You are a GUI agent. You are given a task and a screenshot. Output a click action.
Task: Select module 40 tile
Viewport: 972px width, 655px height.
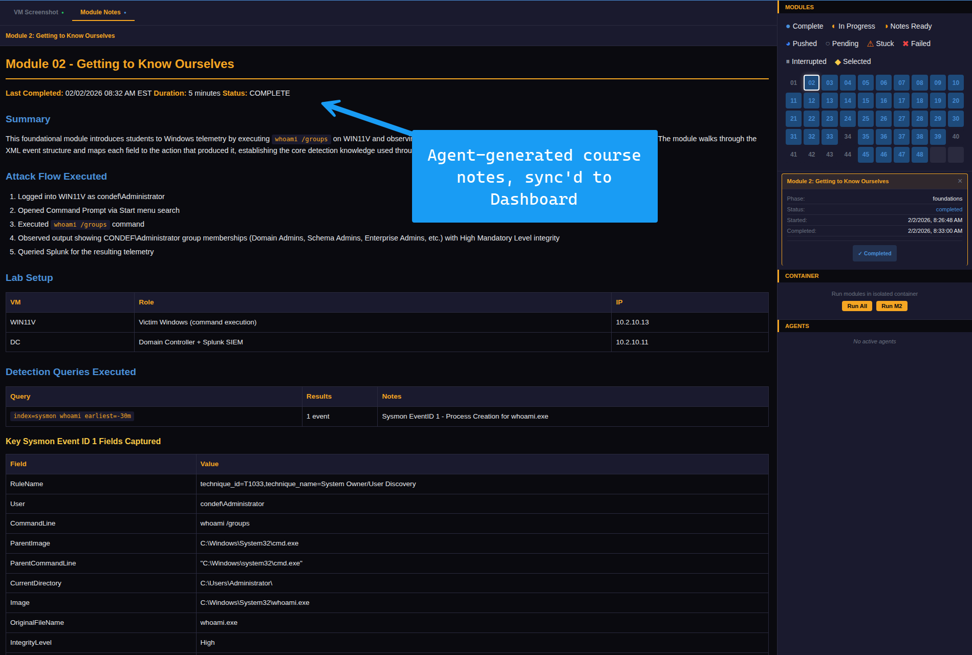pyautogui.click(x=955, y=137)
